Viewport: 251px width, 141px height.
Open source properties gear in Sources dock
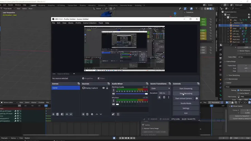tap(92, 114)
